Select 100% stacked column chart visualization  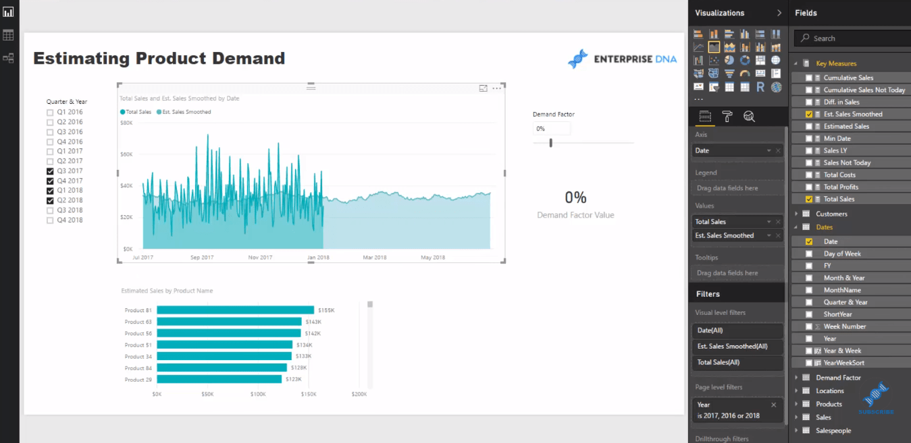(776, 34)
